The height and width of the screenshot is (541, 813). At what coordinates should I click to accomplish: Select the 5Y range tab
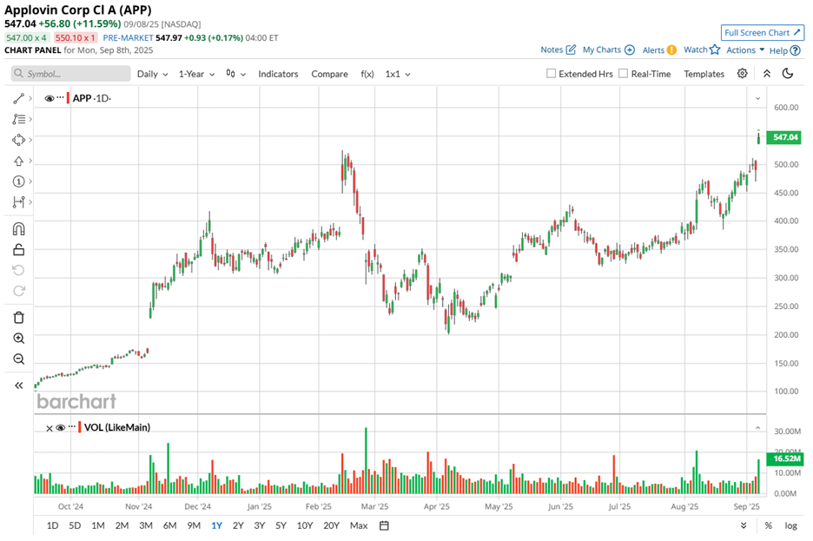tap(281, 526)
